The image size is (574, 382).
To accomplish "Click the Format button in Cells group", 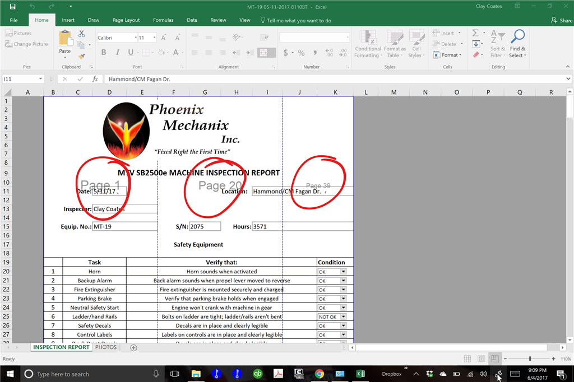I will 447,55.
